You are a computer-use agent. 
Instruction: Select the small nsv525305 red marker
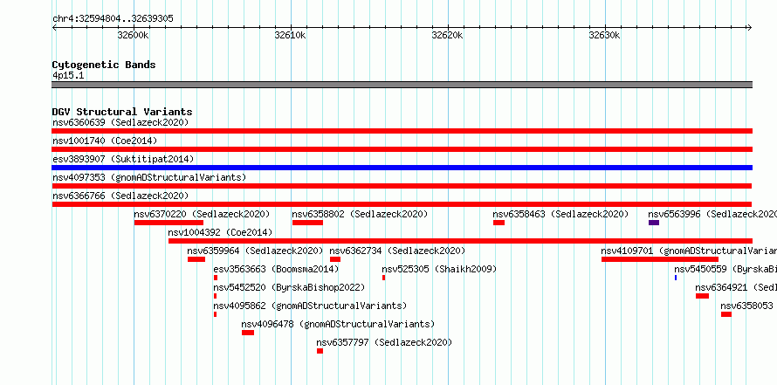(383, 278)
